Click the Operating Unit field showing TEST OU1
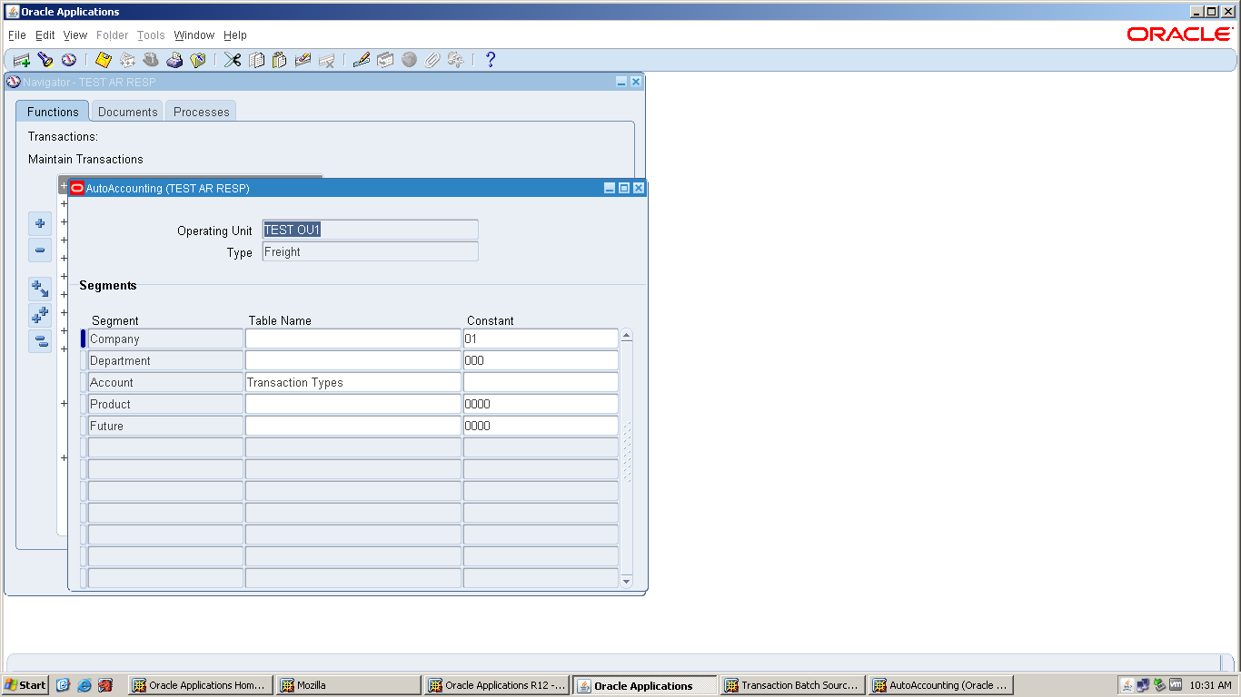This screenshot has width=1241, height=697. point(370,230)
